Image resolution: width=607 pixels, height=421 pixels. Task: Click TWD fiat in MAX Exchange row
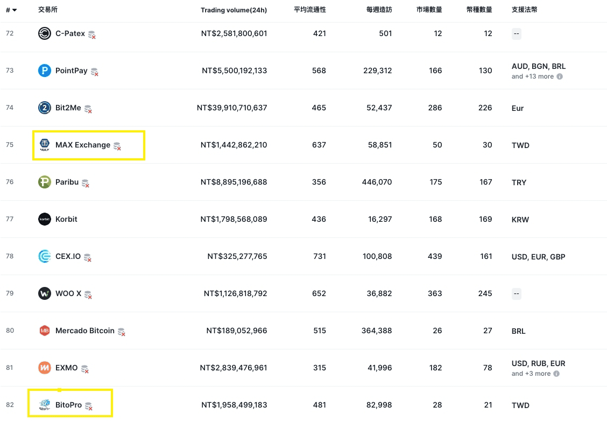(x=520, y=145)
